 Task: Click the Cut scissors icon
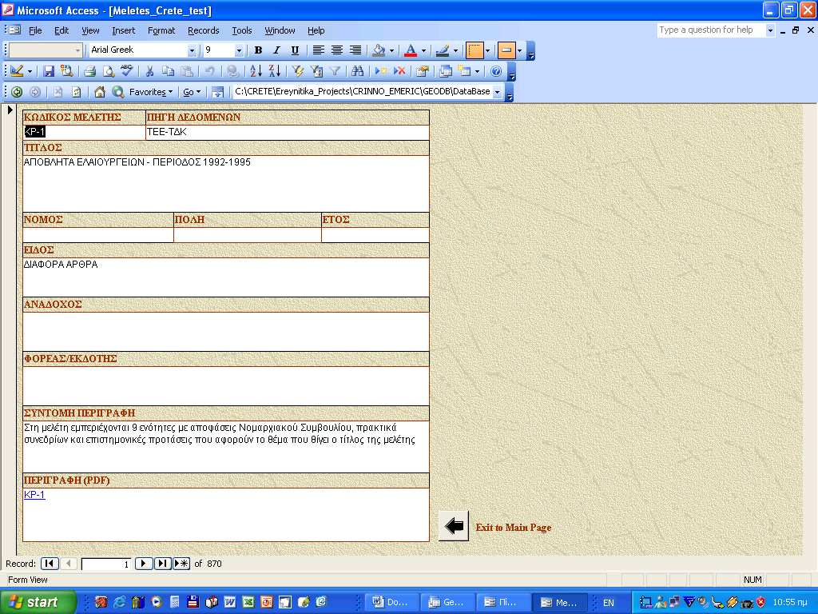[149, 71]
